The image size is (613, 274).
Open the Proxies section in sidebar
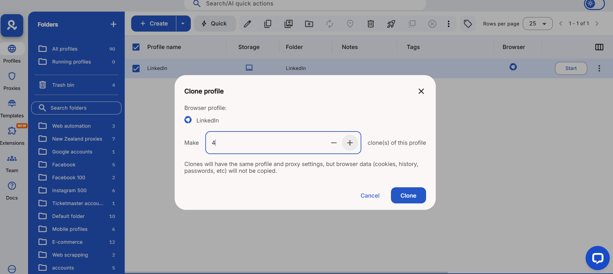(x=12, y=81)
